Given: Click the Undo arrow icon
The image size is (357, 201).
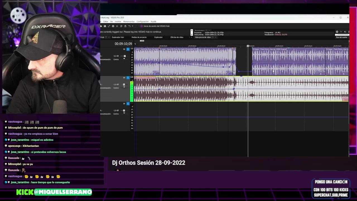Looking at the screenshot, I should point(129,26).
